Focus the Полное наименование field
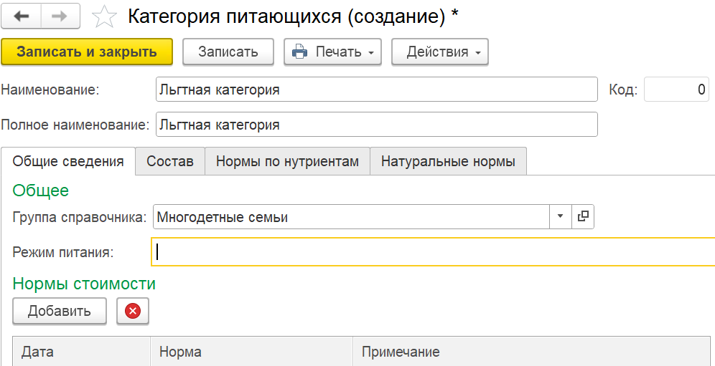715x366 pixels. point(376,125)
